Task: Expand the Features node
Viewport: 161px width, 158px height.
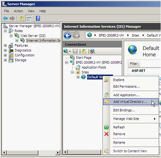Action: coord(5,45)
